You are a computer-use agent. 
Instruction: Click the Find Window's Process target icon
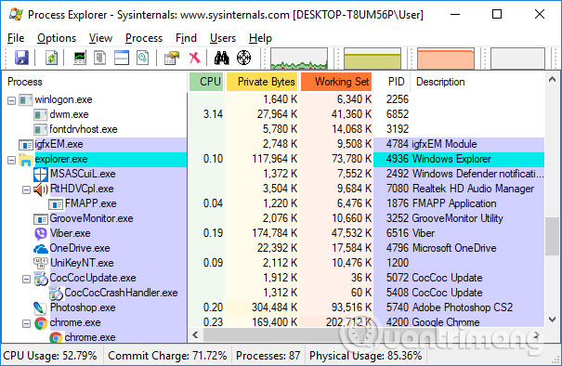243,58
